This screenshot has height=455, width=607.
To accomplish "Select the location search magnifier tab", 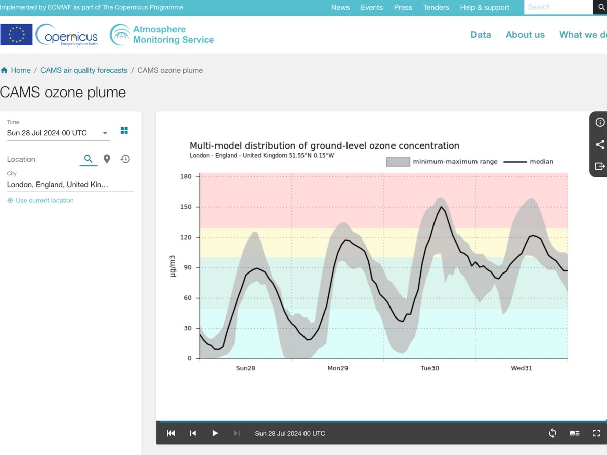I will click(x=89, y=159).
